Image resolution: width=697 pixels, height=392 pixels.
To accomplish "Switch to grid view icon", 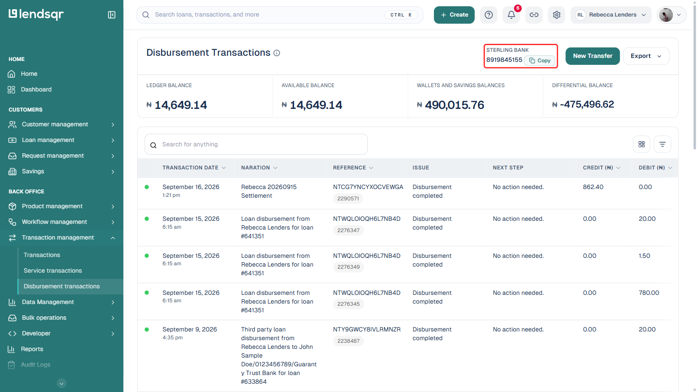I will [642, 144].
